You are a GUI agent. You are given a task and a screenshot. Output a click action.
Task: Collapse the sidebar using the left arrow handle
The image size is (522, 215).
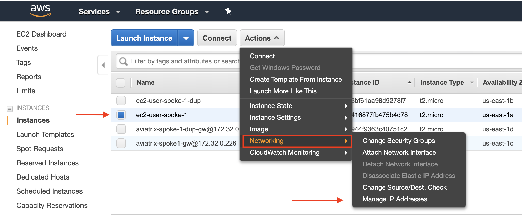coord(103,65)
